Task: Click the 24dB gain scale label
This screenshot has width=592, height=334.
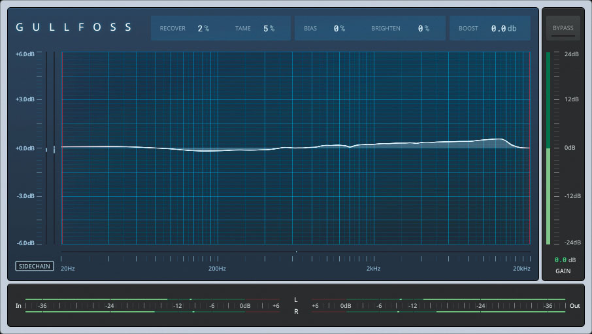Action: tap(572, 54)
